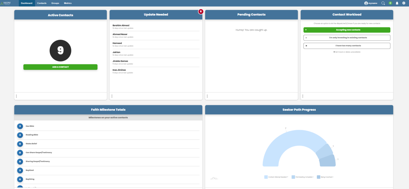
Task: Select the I have too many contacts option
Action: (347, 45)
